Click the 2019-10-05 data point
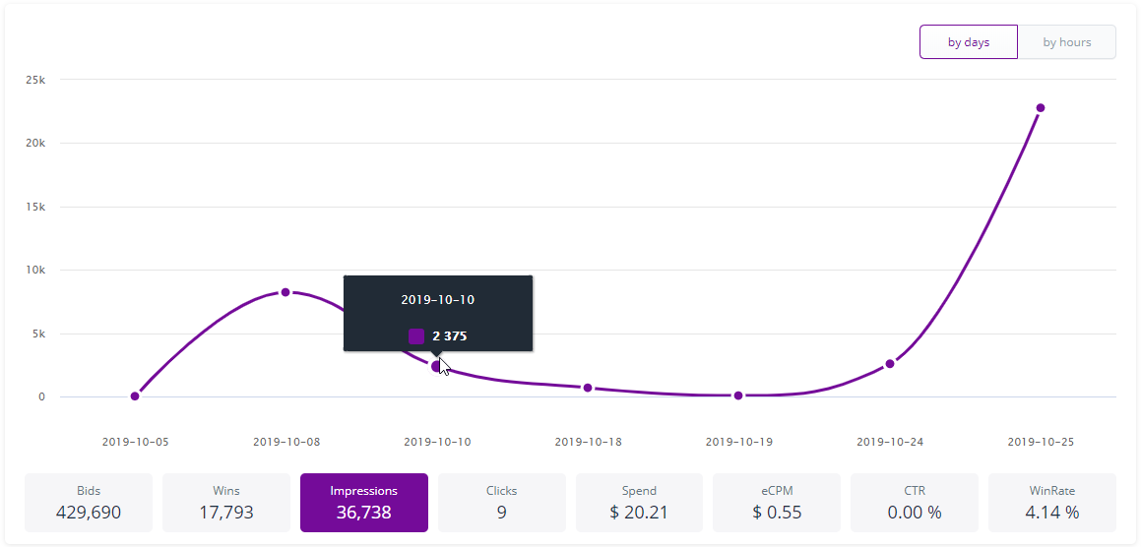The width and height of the screenshot is (1141, 547). point(135,396)
